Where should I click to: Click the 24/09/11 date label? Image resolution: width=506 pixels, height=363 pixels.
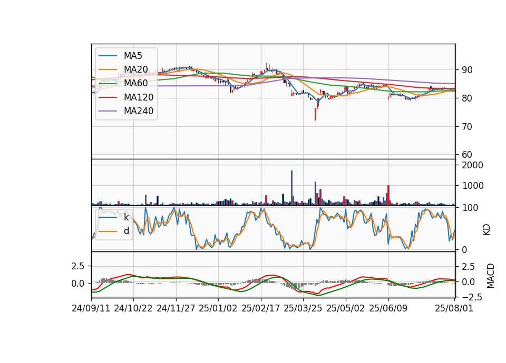pyautogui.click(x=91, y=308)
